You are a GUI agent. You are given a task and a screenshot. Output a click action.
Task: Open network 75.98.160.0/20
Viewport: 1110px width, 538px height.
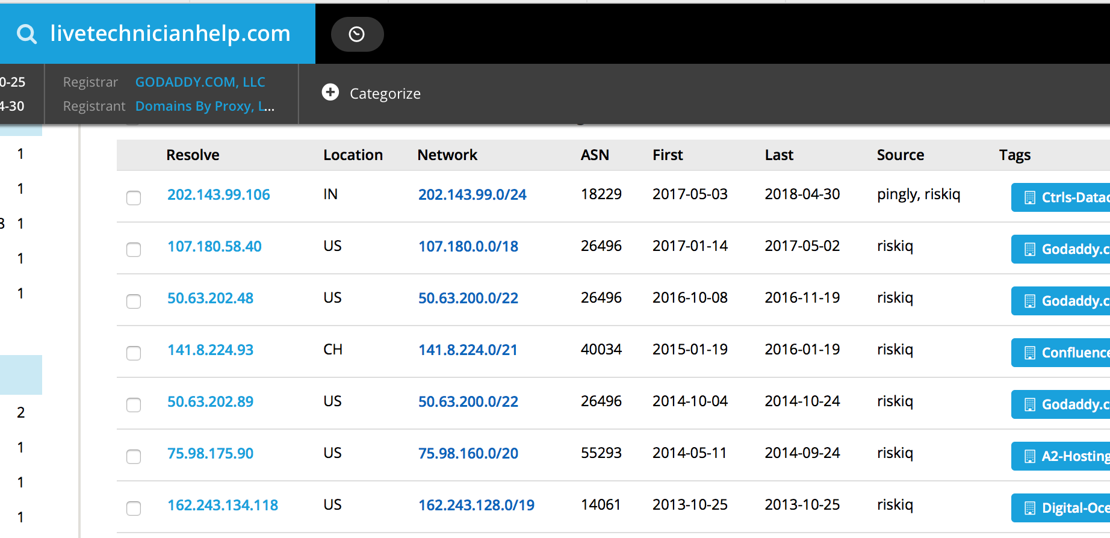tap(468, 453)
